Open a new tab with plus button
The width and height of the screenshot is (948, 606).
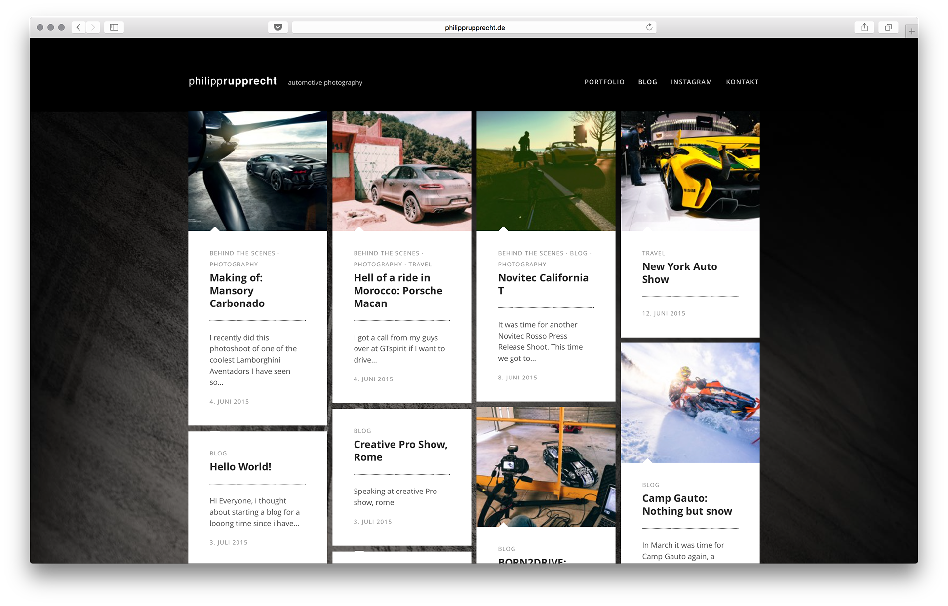click(911, 31)
